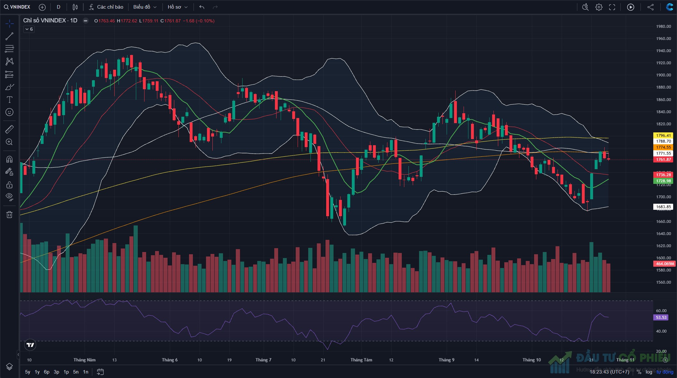The width and height of the screenshot is (677, 378).
Task: Open chart settings gear icon
Action: pyautogui.click(x=599, y=7)
